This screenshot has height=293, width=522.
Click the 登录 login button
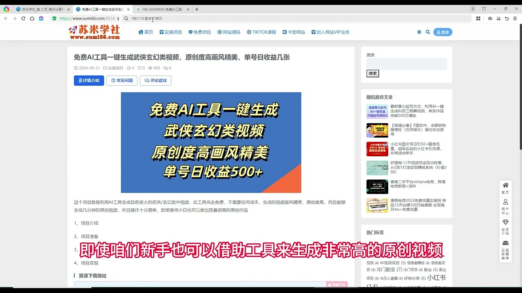pyautogui.click(x=443, y=32)
